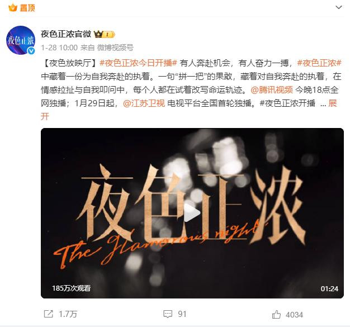Image resolution: width=350 pixels, height=327 pixels.
Task: Click the gold crown membership badge
Action: pyautogui.click(x=105, y=35)
